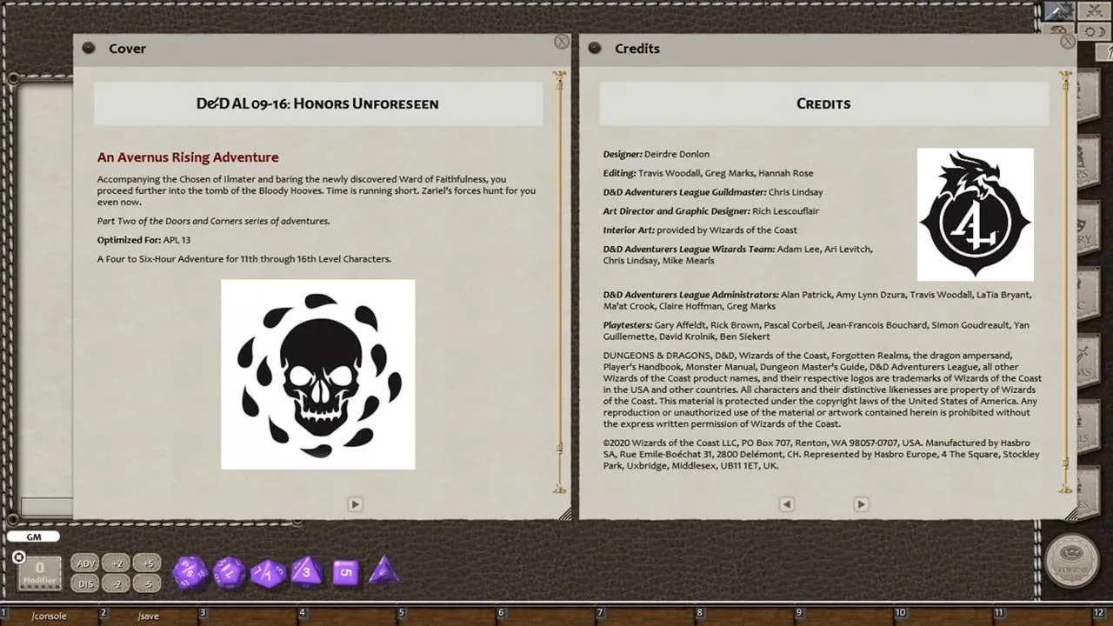This screenshot has width=1113, height=626.
Task: Open the crossed swords combat tracker icon
Action: pos(1094,11)
